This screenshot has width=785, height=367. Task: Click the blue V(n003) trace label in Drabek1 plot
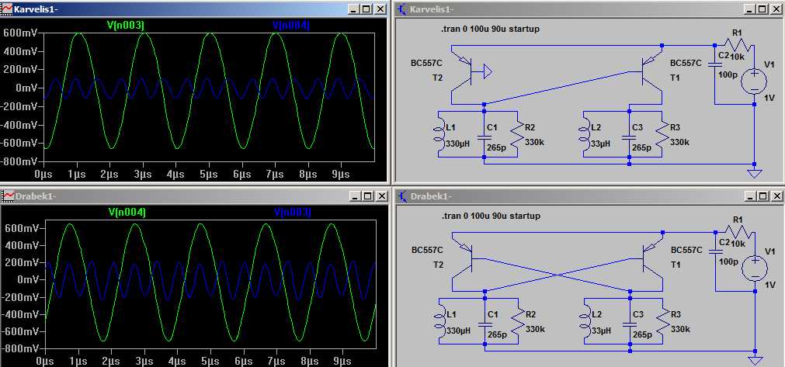(x=292, y=212)
